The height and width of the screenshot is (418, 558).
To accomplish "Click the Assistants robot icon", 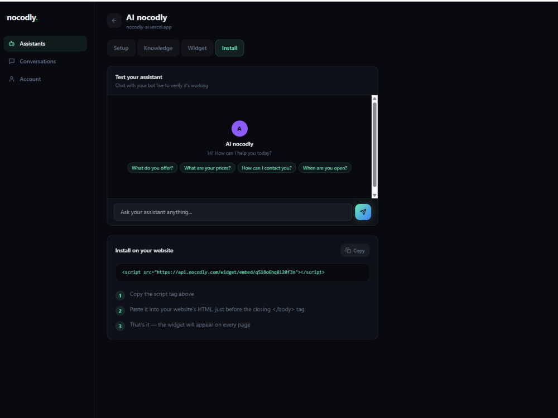I will tap(12, 43).
